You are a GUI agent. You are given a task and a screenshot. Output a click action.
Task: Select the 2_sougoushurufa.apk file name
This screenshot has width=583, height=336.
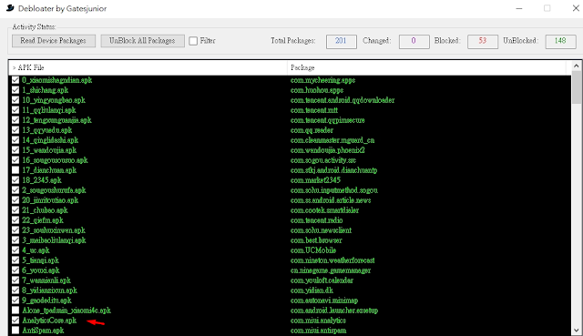click(x=54, y=190)
